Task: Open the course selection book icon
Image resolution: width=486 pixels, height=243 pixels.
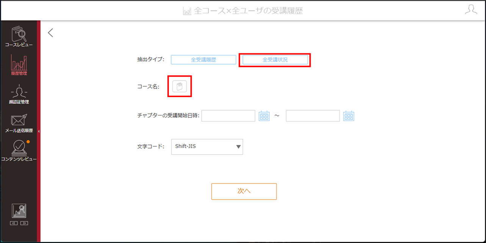Action: tap(180, 86)
